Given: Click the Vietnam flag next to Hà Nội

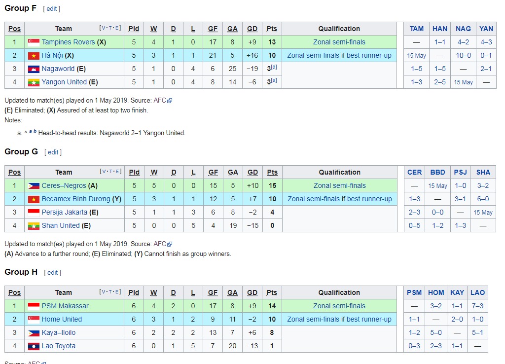Looking at the screenshot, I should (x=34, y=56).
